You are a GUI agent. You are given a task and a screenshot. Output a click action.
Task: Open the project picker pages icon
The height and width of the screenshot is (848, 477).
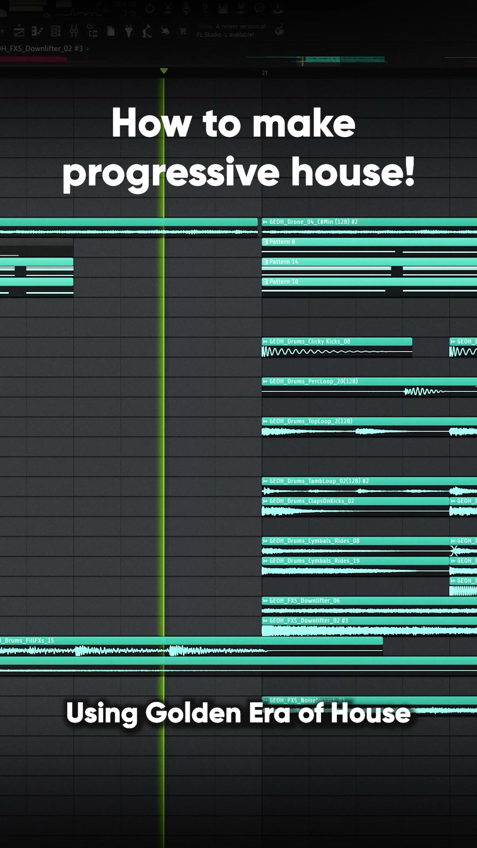coord(111,31)
